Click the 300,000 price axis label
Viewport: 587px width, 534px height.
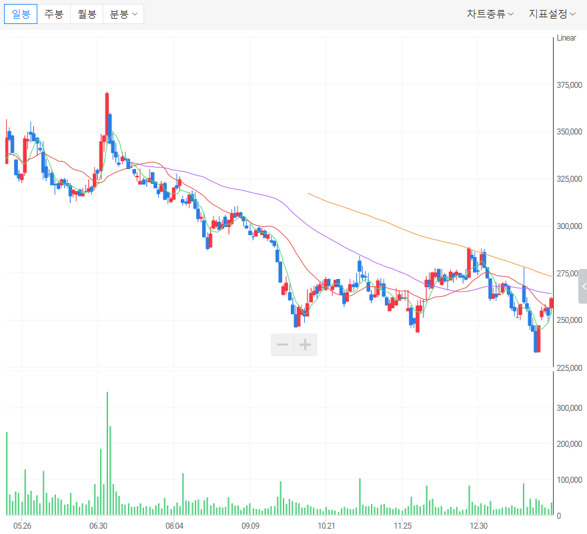pyautogui.click(x=569, y=226)
